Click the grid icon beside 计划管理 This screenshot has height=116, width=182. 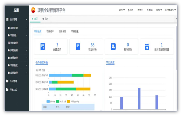(x=9, y=43)
